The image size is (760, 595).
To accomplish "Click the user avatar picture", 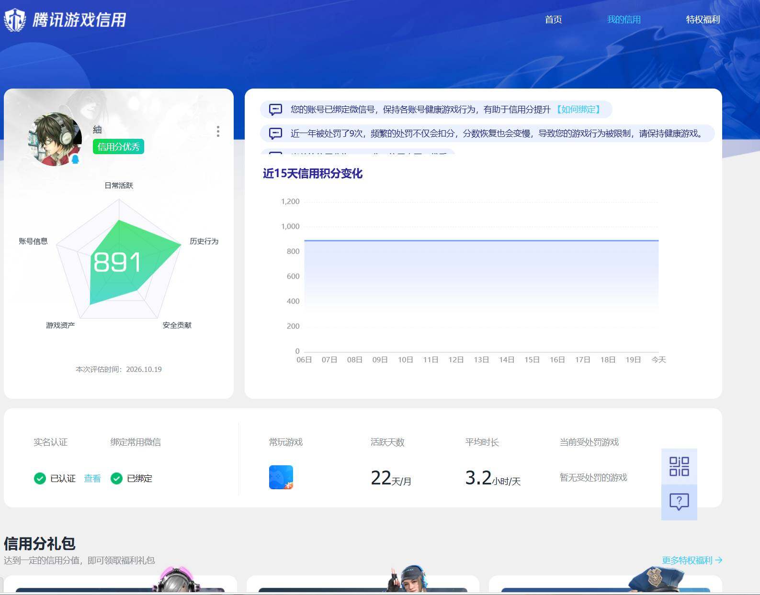I will coord(55,139).
